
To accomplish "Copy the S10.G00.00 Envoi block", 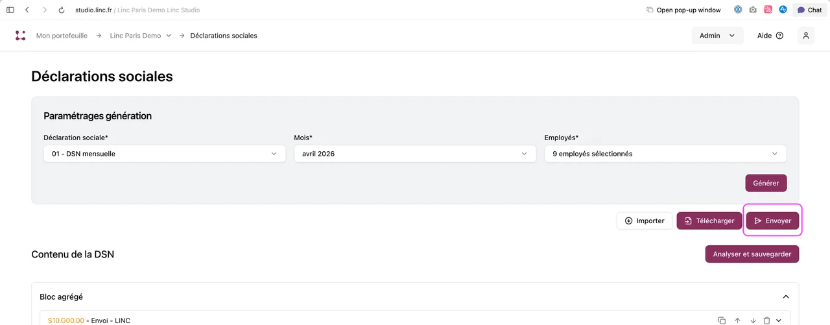I will tap(722, 320).
